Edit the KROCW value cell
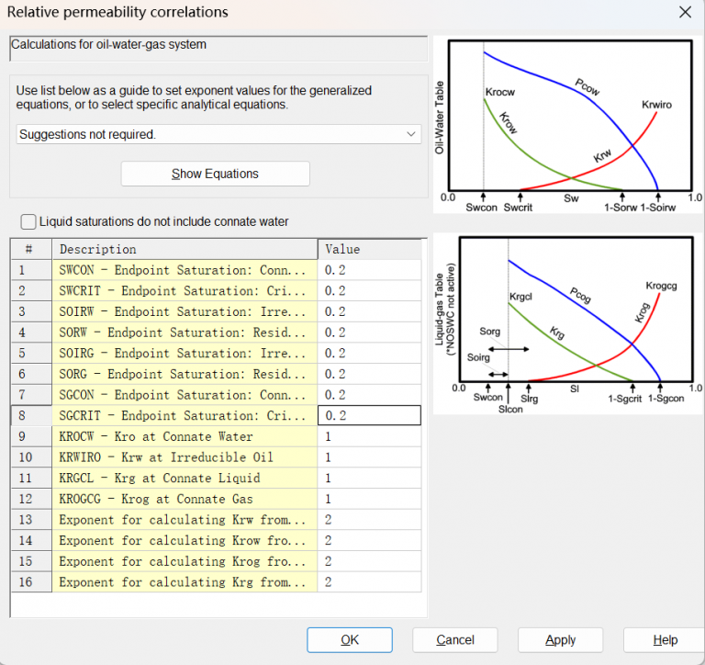This screenshot has width=705, height=665. [369, 436]
